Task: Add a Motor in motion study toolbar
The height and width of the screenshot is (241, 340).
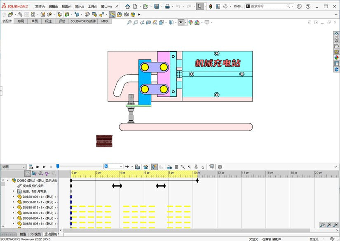Action: click(x=169, y=167)
